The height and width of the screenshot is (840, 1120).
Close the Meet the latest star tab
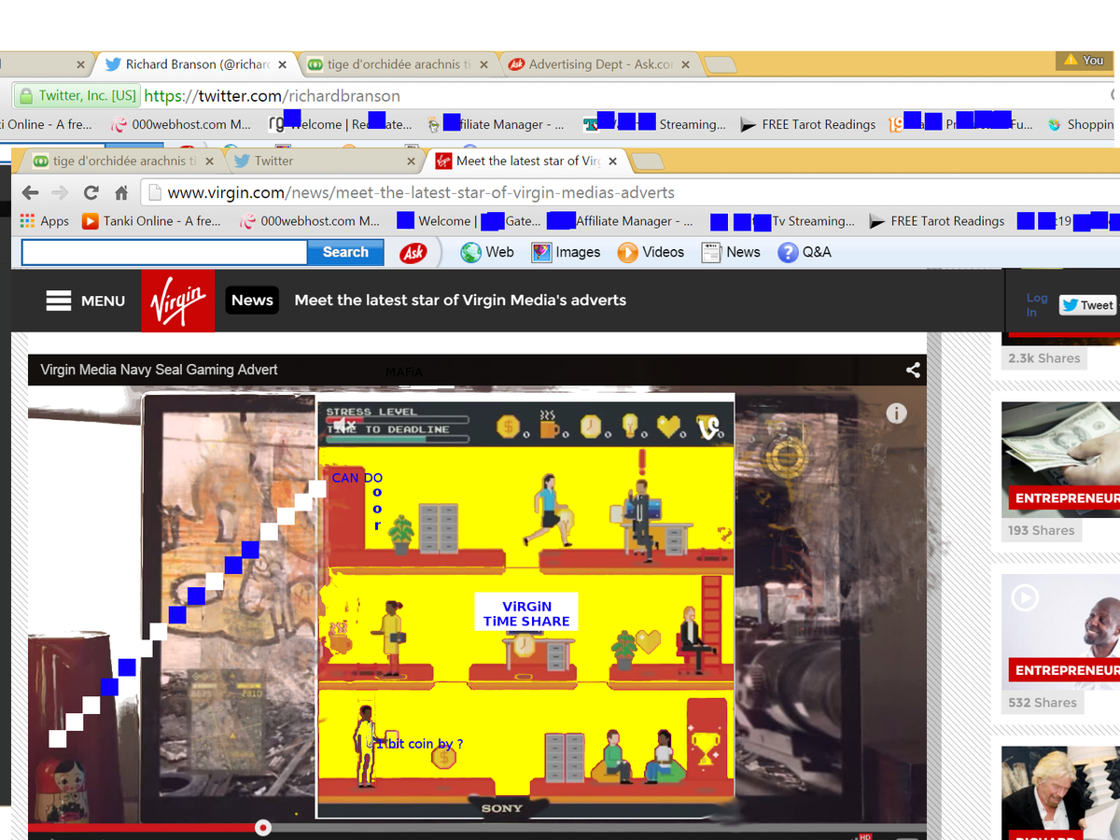coord(612,161)
